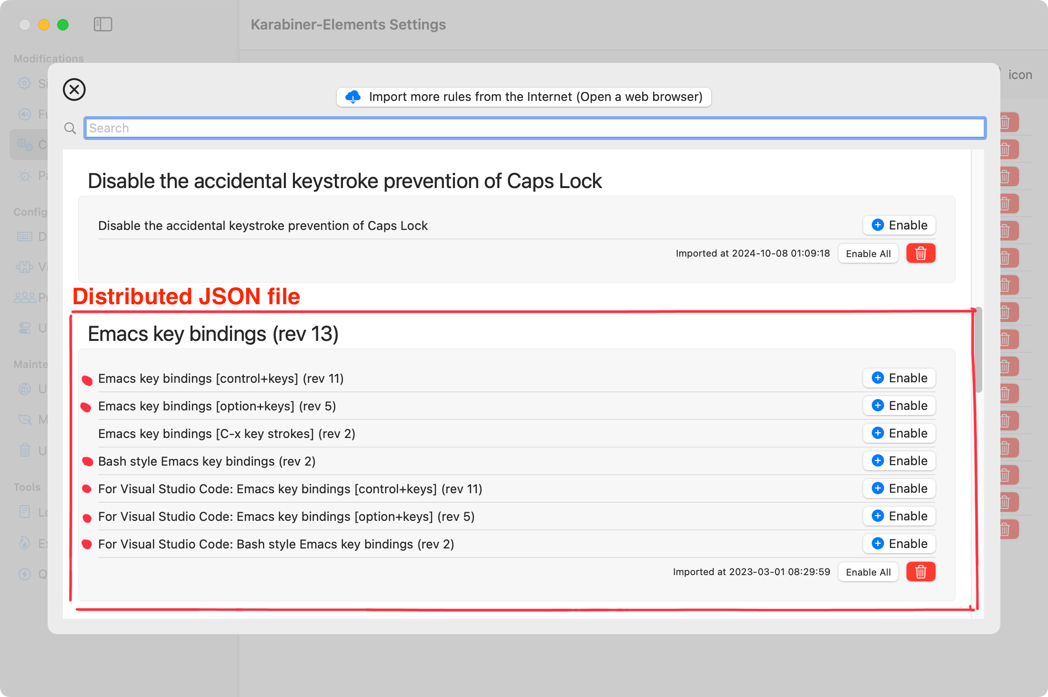Select text Emacs key bindings [option+keys] (rev 5)
Image resolution: width=1048 pixels, height=697 pixels.
[217, 406]
